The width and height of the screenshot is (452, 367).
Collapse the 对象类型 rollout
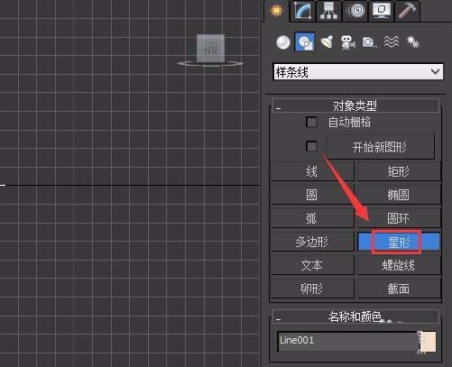coord(355,106)
